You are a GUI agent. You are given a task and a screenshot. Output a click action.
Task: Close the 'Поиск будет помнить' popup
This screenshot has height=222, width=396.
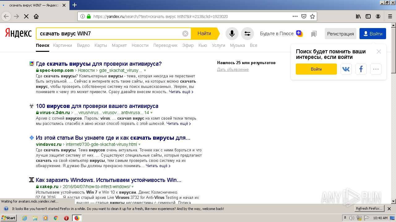click(379, 51)
